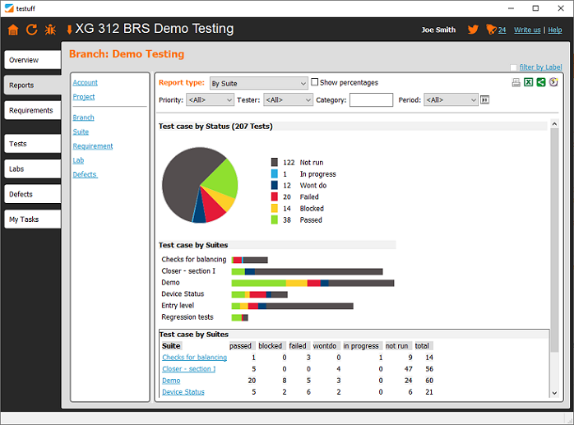
Task: Click the Write us link
Action: (x=527, y=30)
